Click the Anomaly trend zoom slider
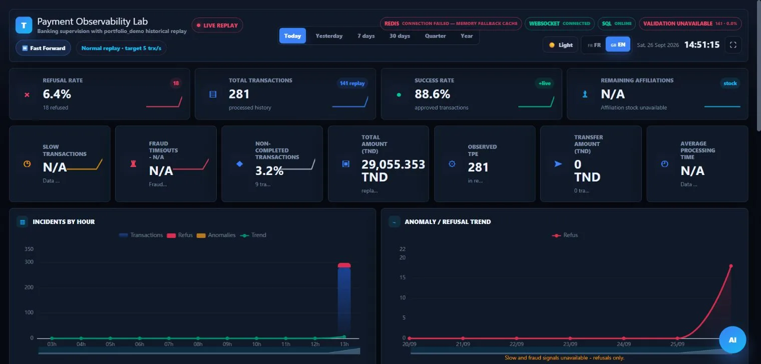 tap(571, 351)
